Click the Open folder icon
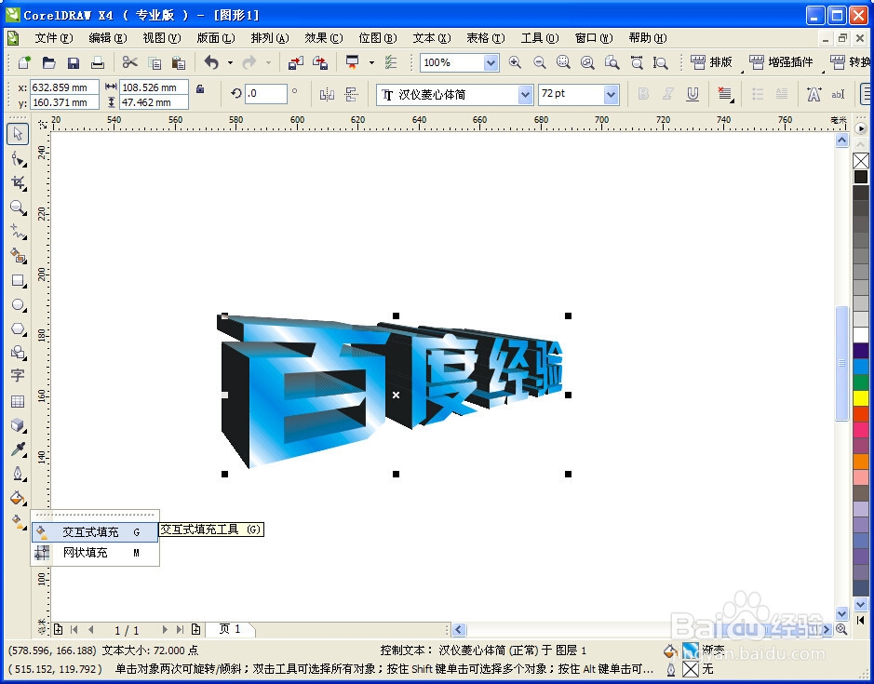The height and width of the screenshot is (684, 874). coord(49,62)
